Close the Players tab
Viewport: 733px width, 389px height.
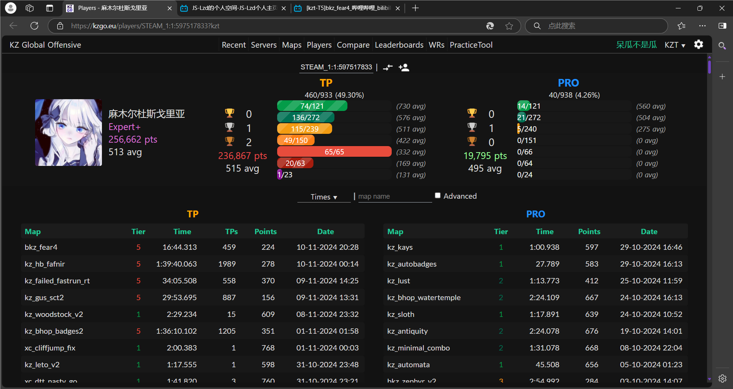coord(170,8)
